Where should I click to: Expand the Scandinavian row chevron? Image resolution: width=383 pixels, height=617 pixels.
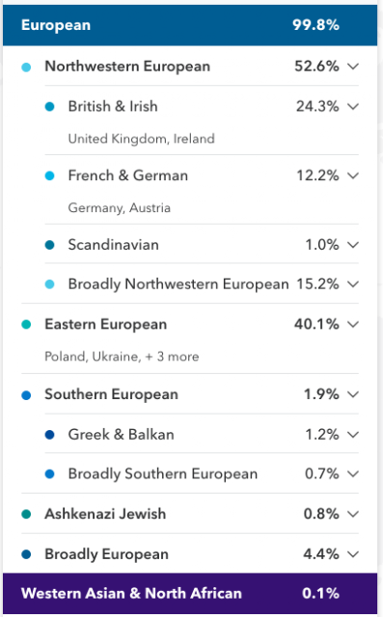coord(353,245)
